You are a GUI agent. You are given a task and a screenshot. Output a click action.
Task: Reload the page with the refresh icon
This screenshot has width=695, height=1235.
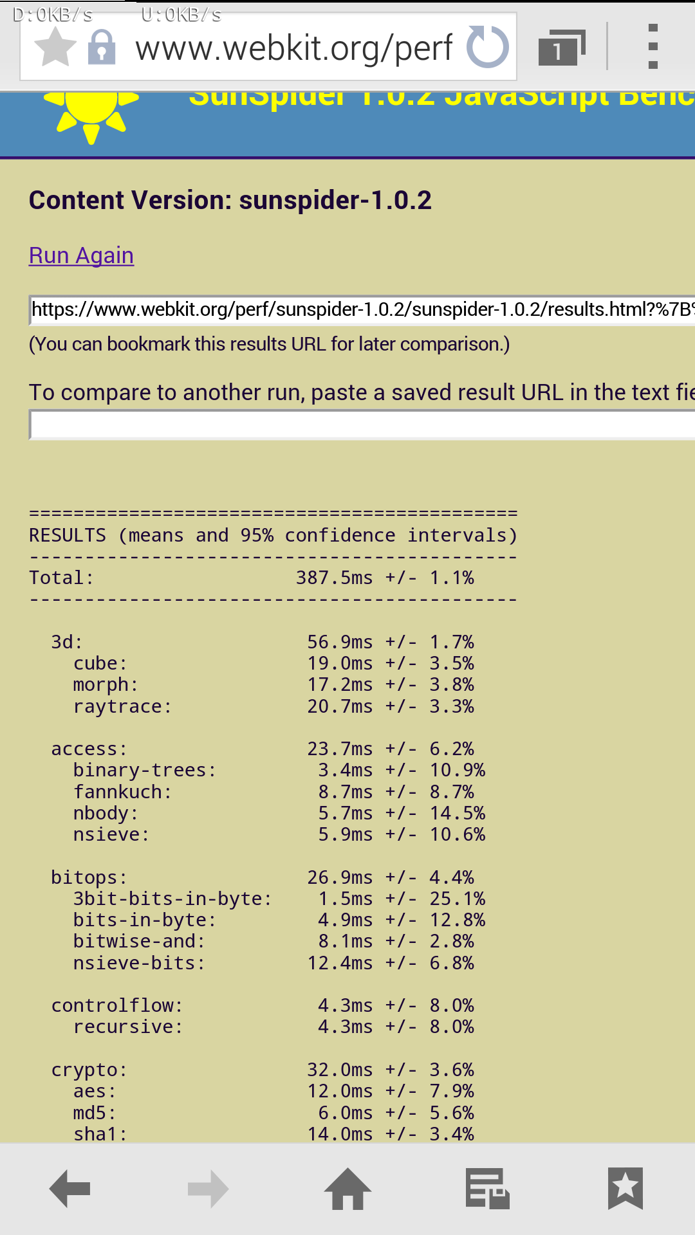click(487, 47)
